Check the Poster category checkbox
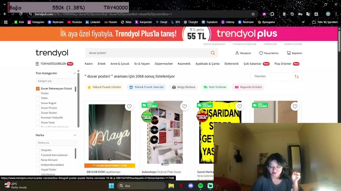The image size is (341, 191). point(38,93)
